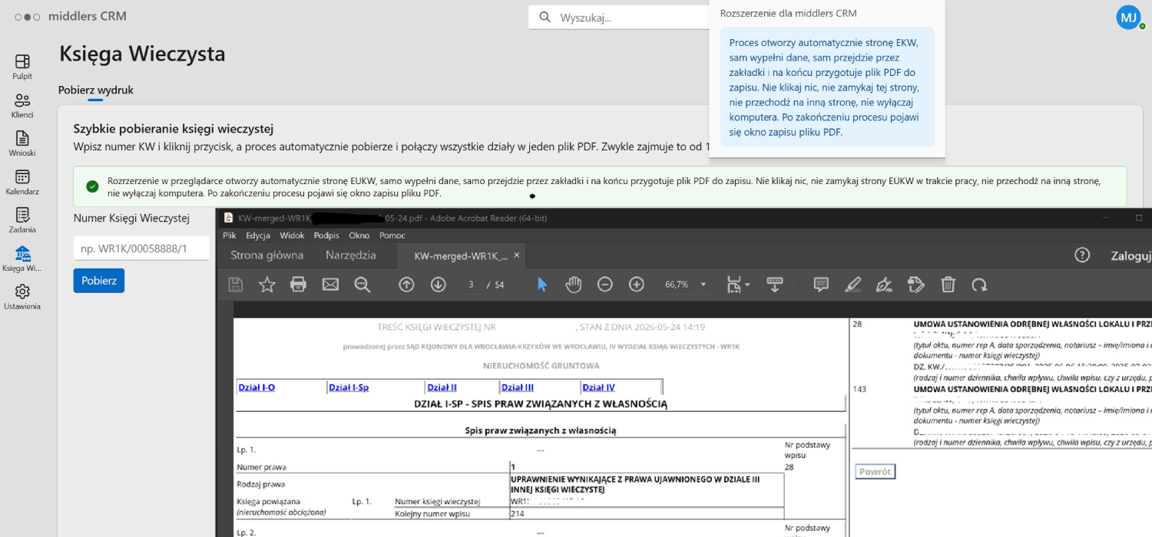Click the 'Rozszerzenie dla middlers CRM' popup title

789,13
